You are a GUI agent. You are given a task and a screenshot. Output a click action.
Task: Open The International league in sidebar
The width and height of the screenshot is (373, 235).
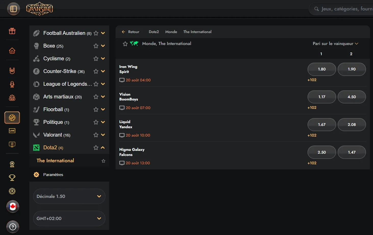point(55,160)
